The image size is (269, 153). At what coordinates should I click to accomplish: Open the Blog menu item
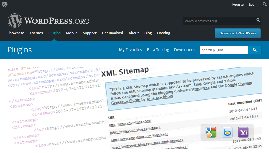(x=148, y=33)
